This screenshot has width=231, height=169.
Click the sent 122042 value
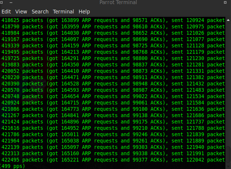195,160
